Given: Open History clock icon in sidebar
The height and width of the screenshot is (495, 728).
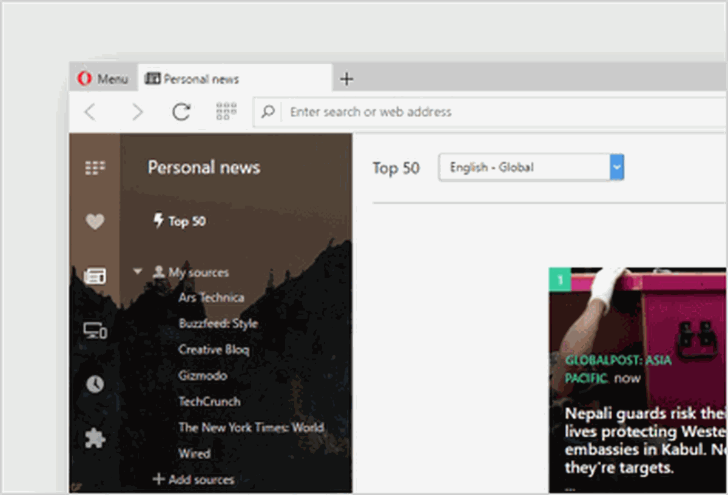Looking at the screenshot, I should tap(95, 384).
